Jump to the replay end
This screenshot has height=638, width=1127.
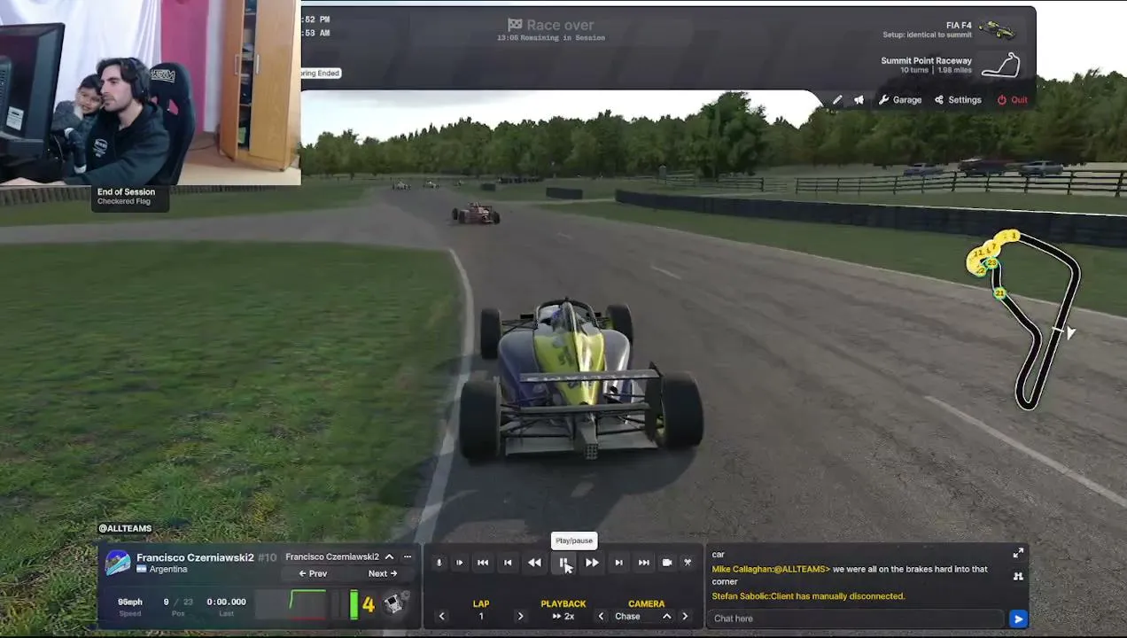point(643,563)
